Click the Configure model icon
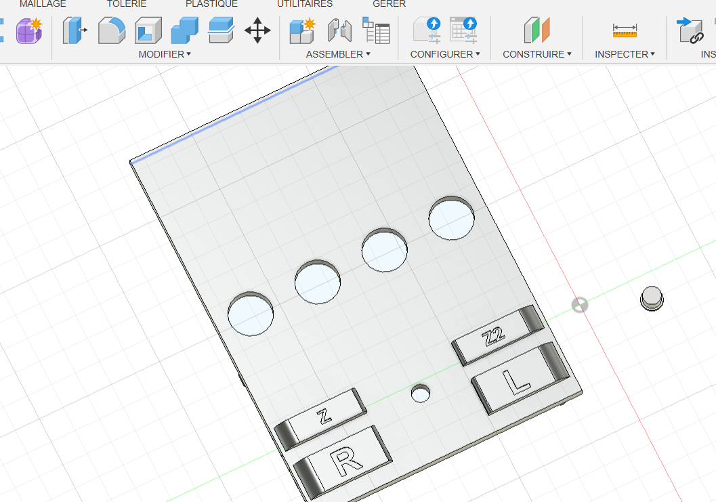The image size is (716, 502). click(427, 30)
